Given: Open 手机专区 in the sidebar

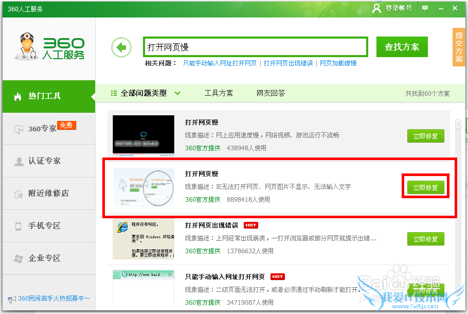Looking at the screenshot, I should coord(49,226).
